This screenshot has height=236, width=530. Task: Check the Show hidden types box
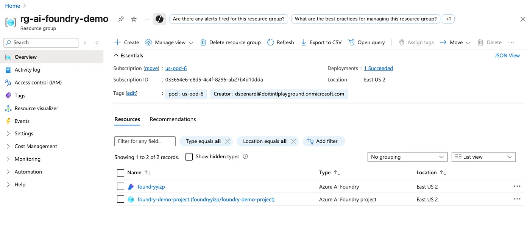click(189, 157)
